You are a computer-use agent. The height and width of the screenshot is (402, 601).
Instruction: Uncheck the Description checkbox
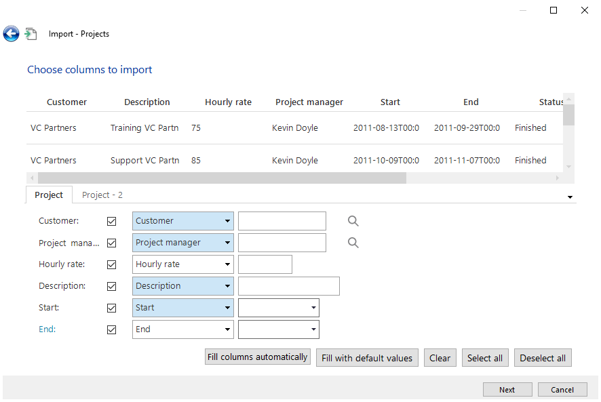pos(112,286)
